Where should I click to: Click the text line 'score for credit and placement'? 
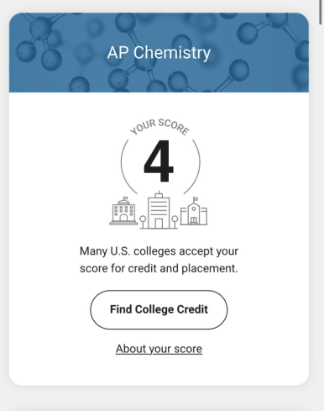[x=159, y=268]
